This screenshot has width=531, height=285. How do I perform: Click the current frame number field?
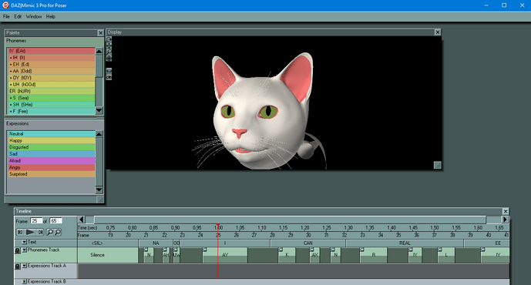coord(36,221)
